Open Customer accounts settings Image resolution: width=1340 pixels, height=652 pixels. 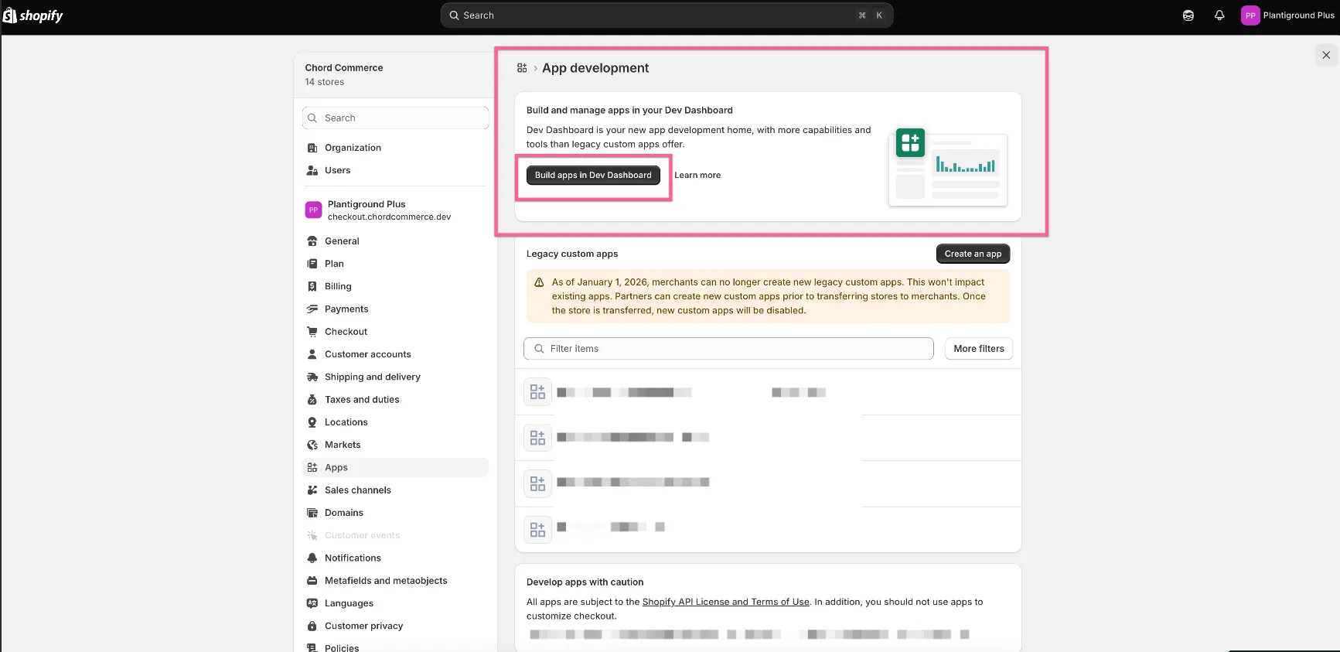395,354
